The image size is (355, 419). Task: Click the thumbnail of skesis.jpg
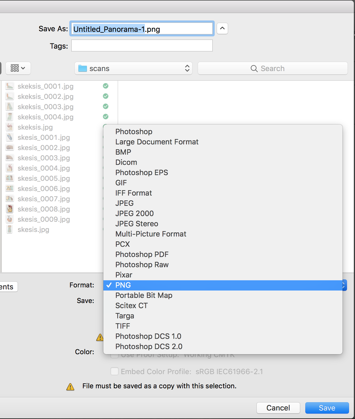(x=9, y=229)
